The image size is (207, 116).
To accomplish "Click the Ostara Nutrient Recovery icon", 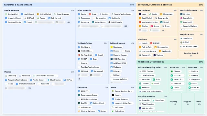I will pos(113,91).
